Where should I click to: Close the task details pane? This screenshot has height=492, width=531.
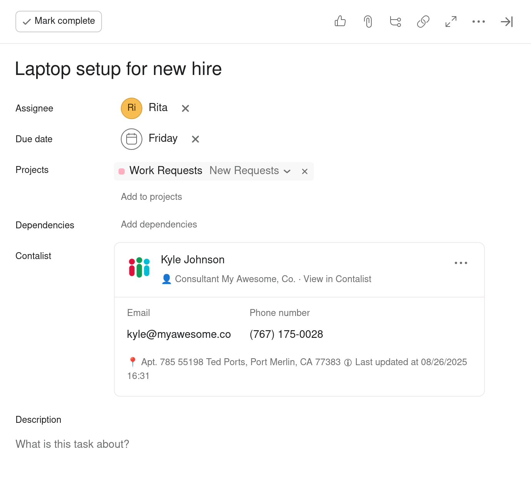tap(506, 22)
